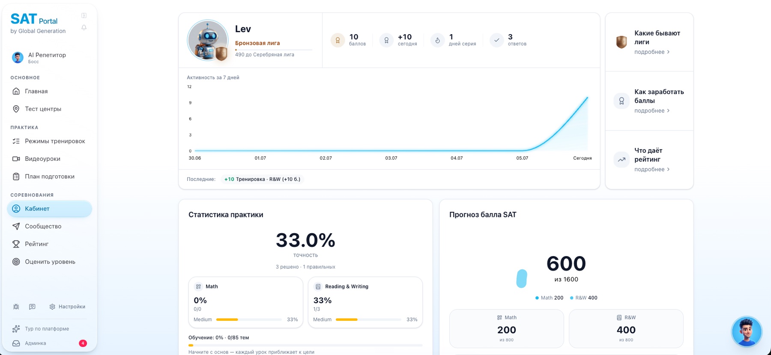The image size is (771, 355).
Task: Click the Math practice stats card
Action: 246,302
